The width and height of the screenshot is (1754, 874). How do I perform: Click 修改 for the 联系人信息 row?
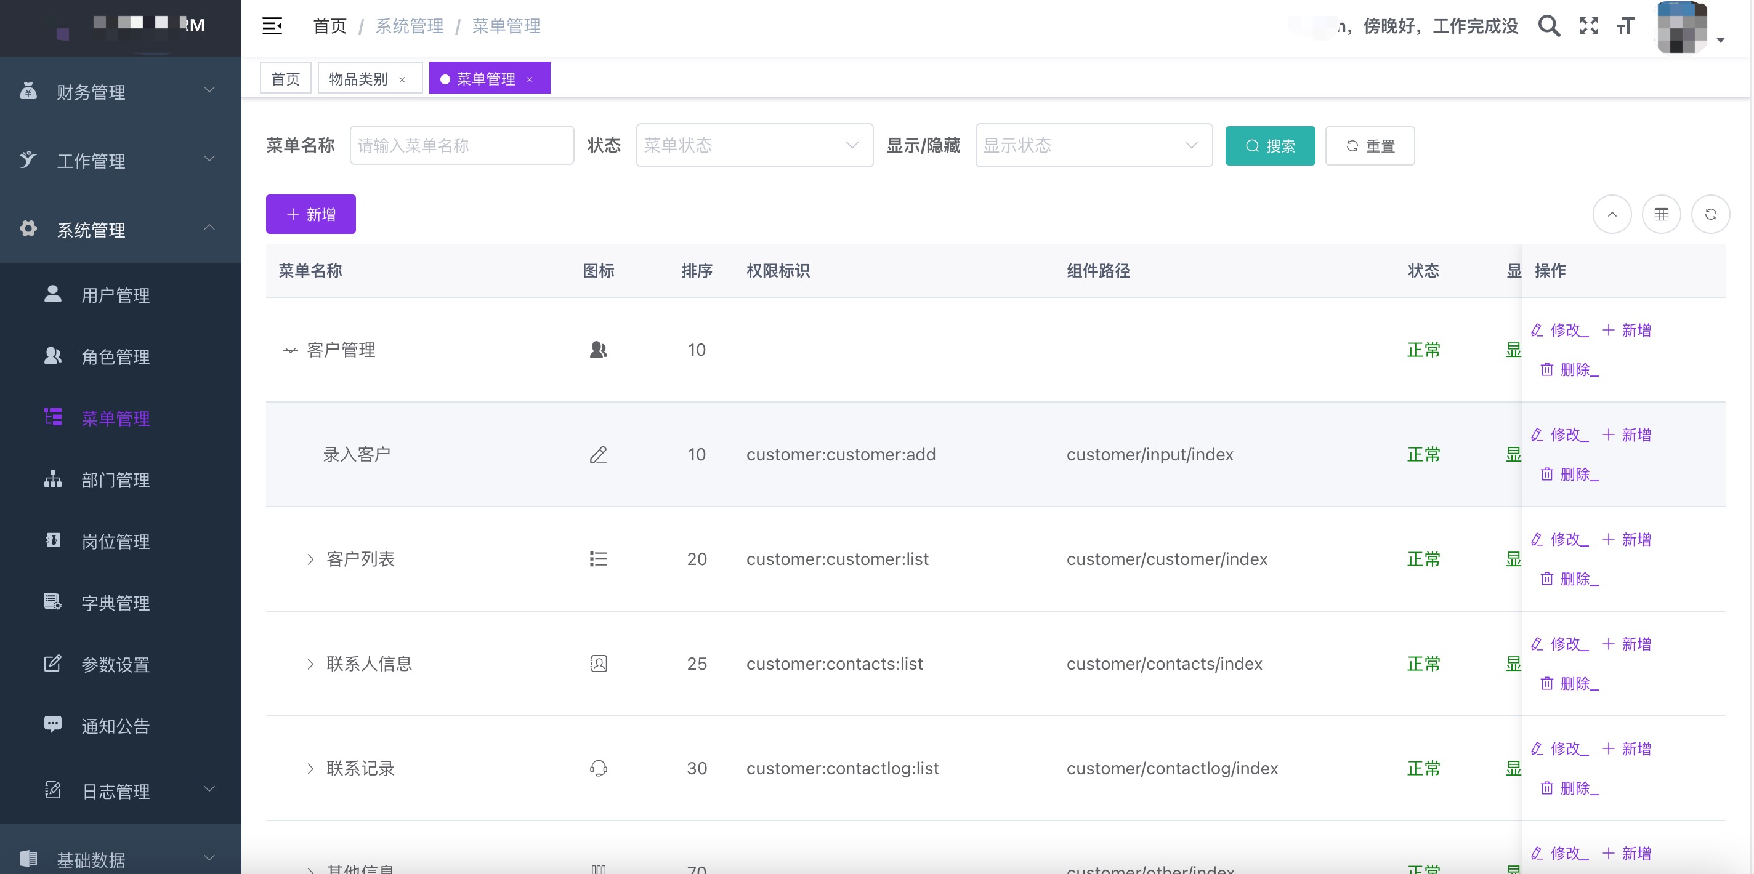(1559, 644)
